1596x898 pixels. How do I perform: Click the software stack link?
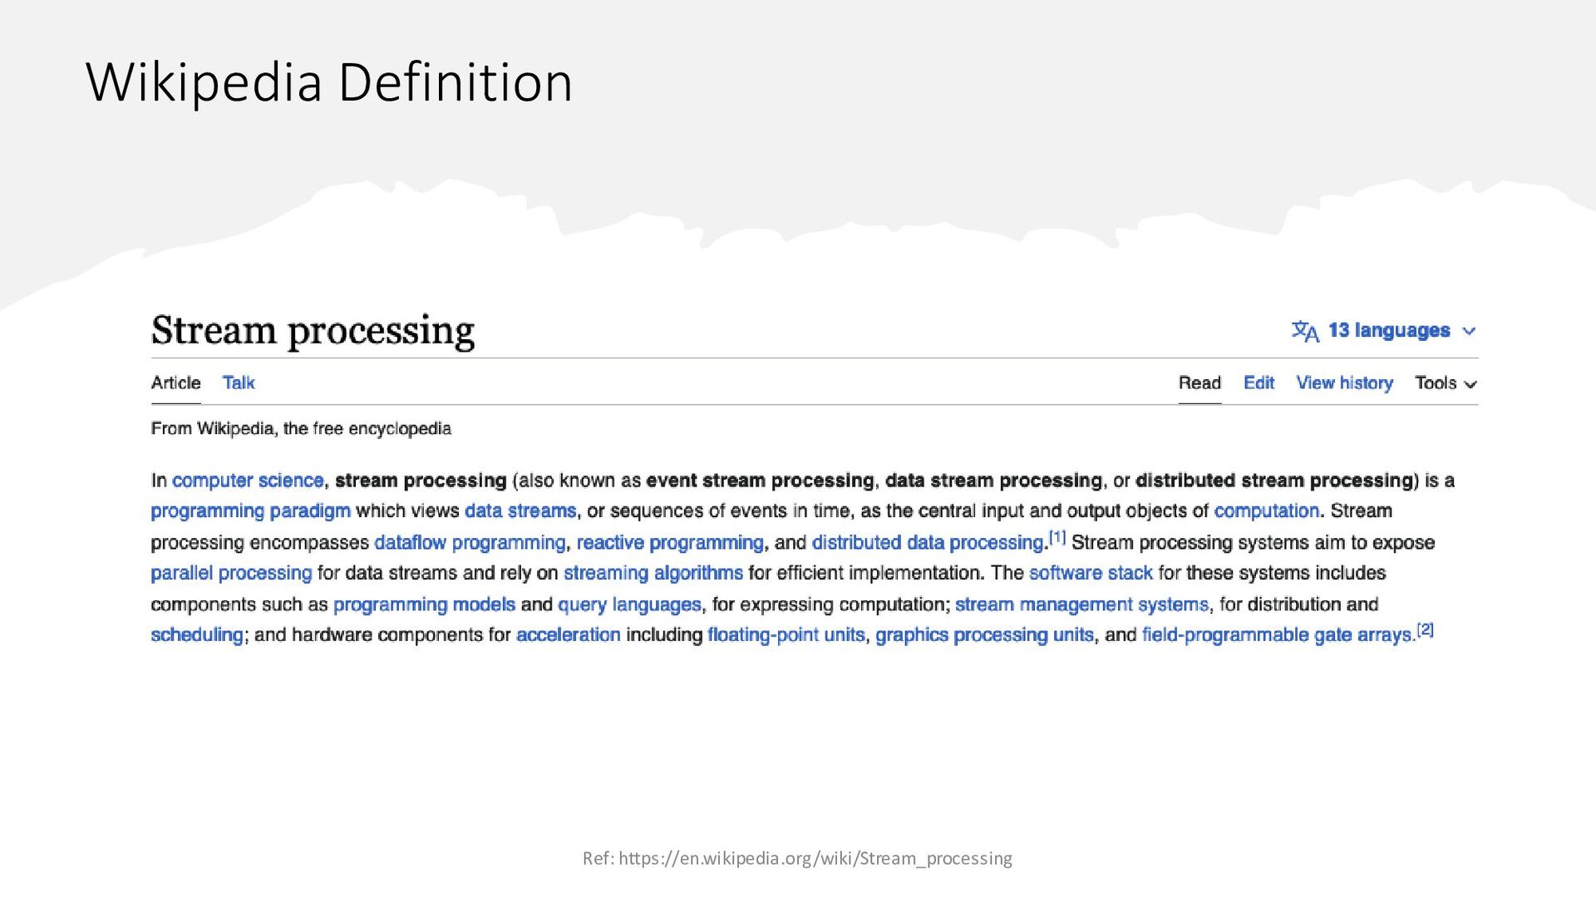pyautogui.click(x=1091, y=573)
